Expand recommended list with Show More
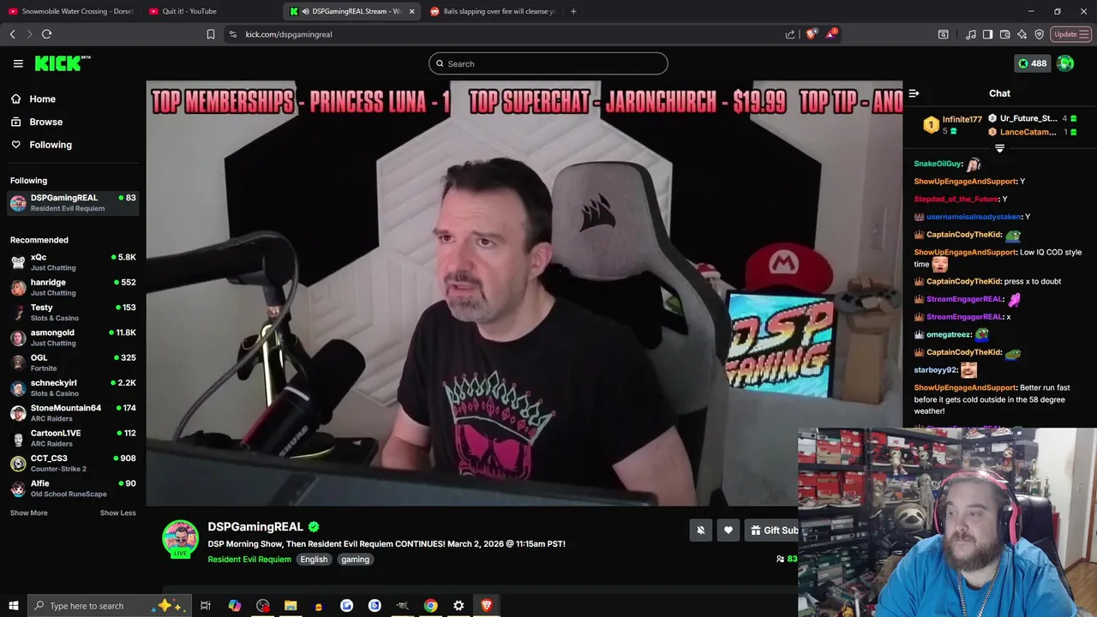Viewport: 1097px width, 617px height. pos(28,512)
